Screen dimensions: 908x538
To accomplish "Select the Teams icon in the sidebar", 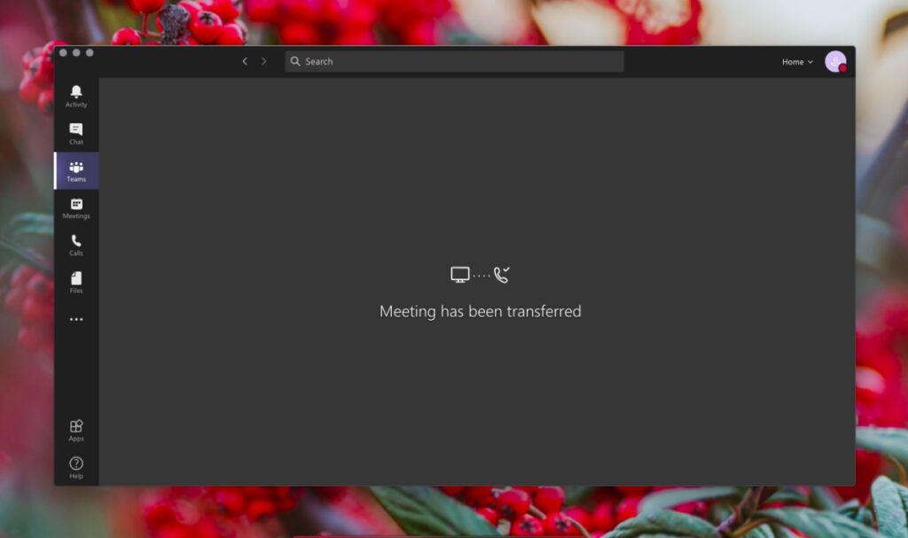I will (75, 168).
